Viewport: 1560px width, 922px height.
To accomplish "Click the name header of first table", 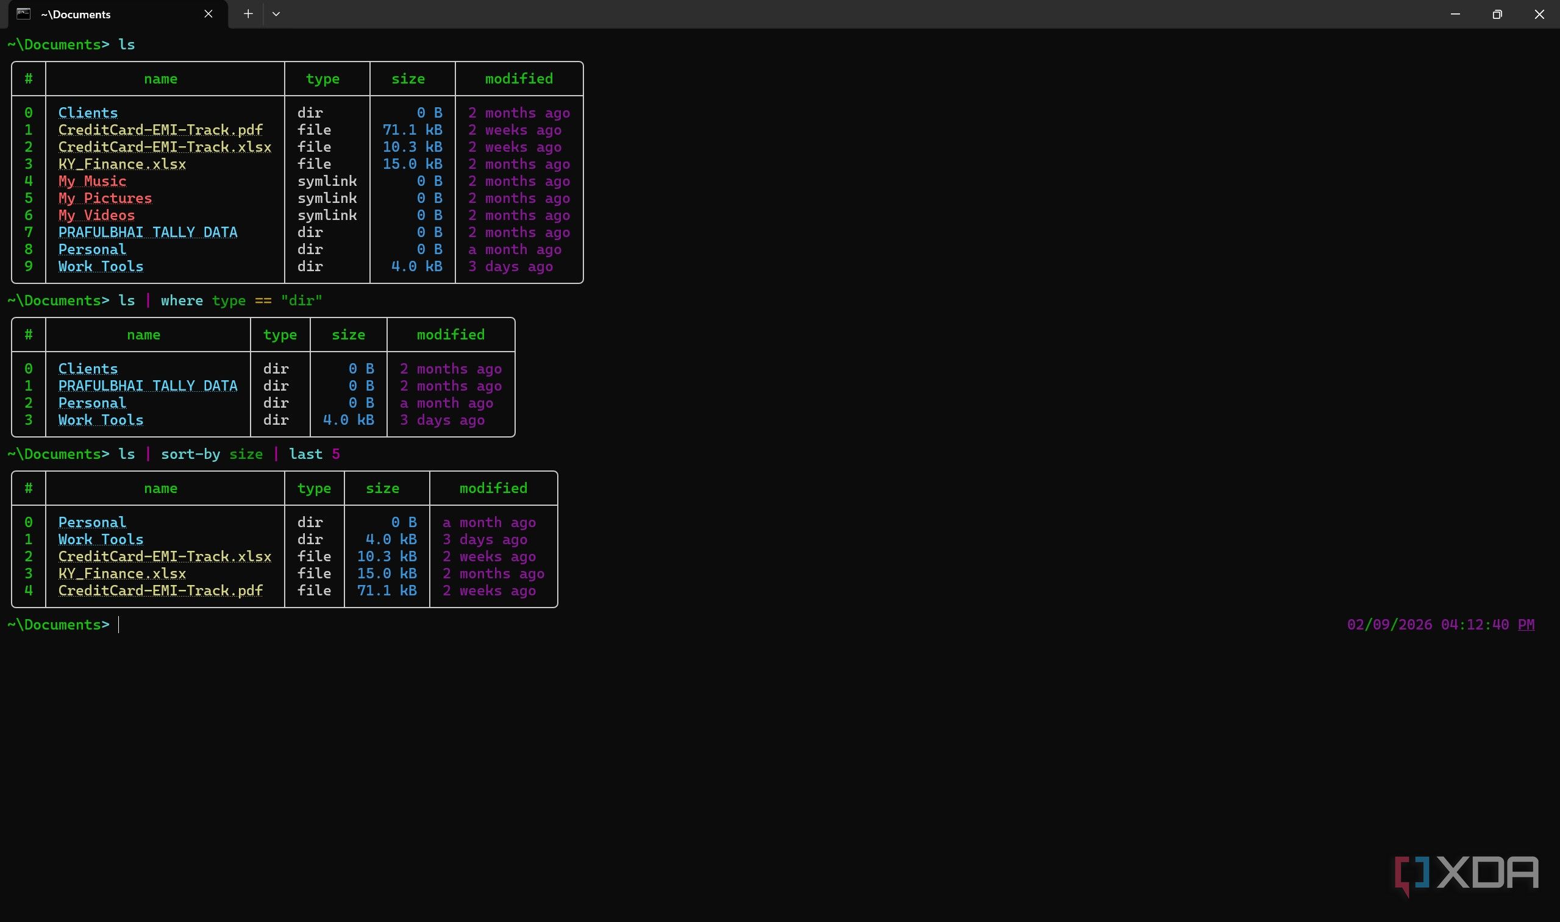I will (x=160, y=79).
